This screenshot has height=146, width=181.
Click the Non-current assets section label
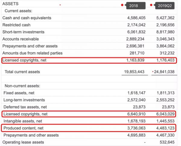[x=22, y=86]
